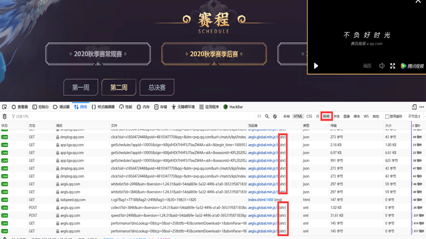Toggle the 媒体 media filter
Viewport: 426px width, 239px height.
(357, 116)
